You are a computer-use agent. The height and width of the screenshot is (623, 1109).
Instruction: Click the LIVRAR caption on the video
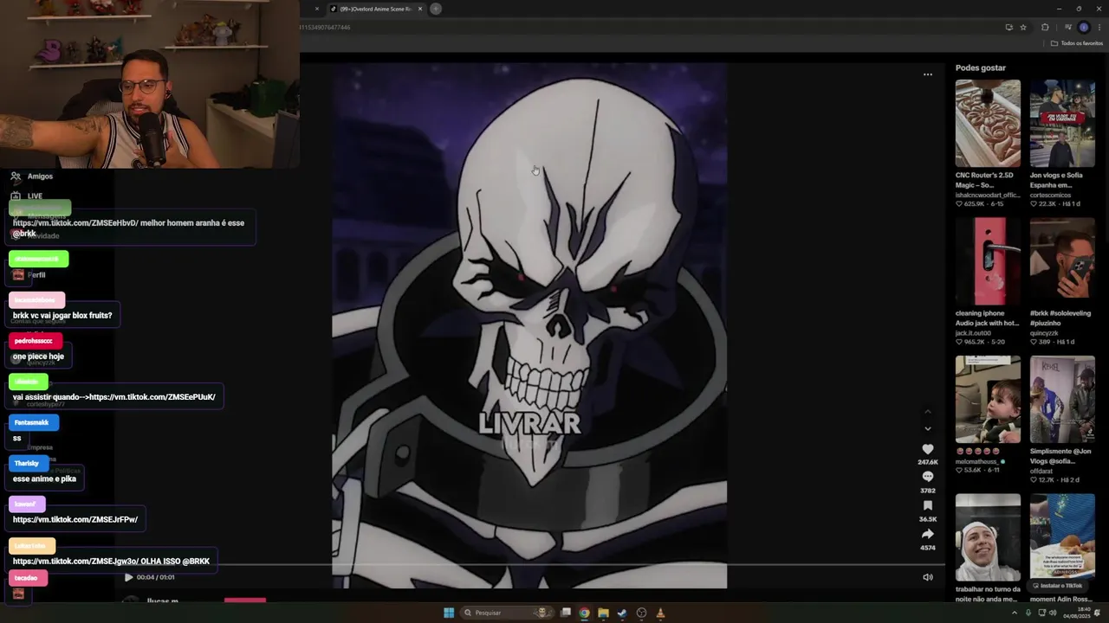pos(529,423)
